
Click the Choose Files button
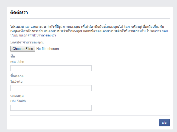click(x=23, y=49)
